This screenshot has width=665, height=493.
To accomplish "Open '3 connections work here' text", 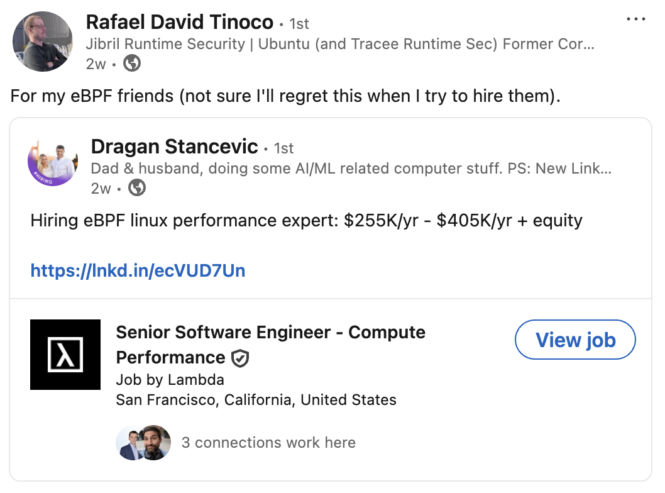I will (268, 443).
